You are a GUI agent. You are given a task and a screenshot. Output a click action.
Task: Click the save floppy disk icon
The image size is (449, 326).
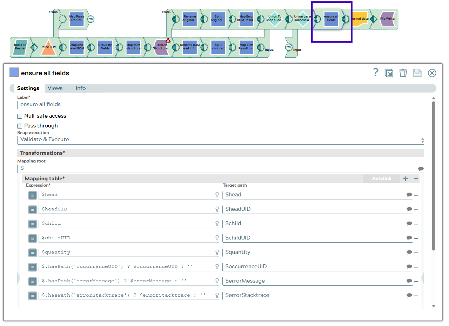pyautogui.click(x=417, y=73)
